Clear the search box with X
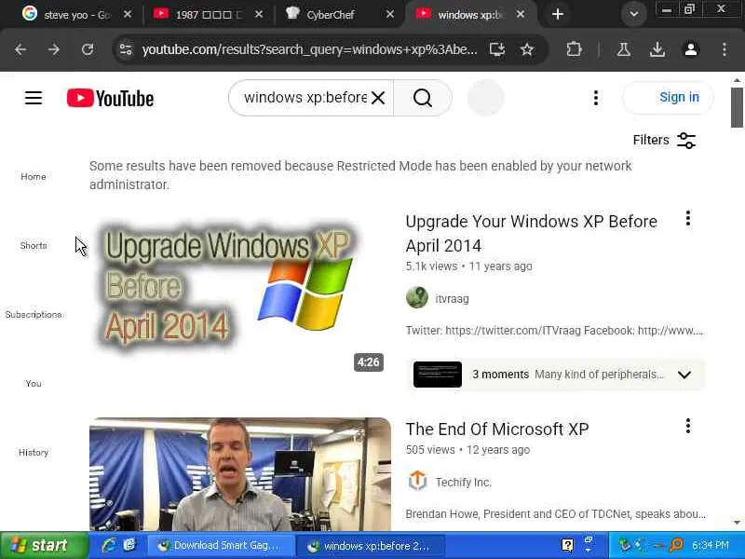 [x=378, y=98]
